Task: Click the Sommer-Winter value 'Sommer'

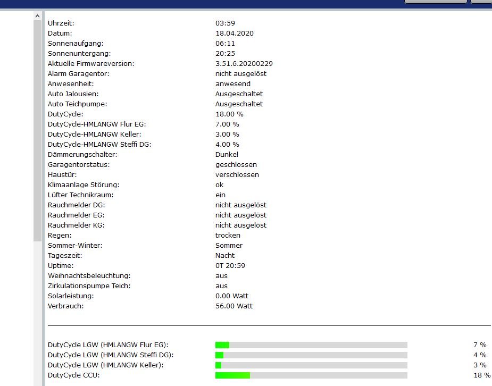Action: pyautogui.click(x=229, y=246)
